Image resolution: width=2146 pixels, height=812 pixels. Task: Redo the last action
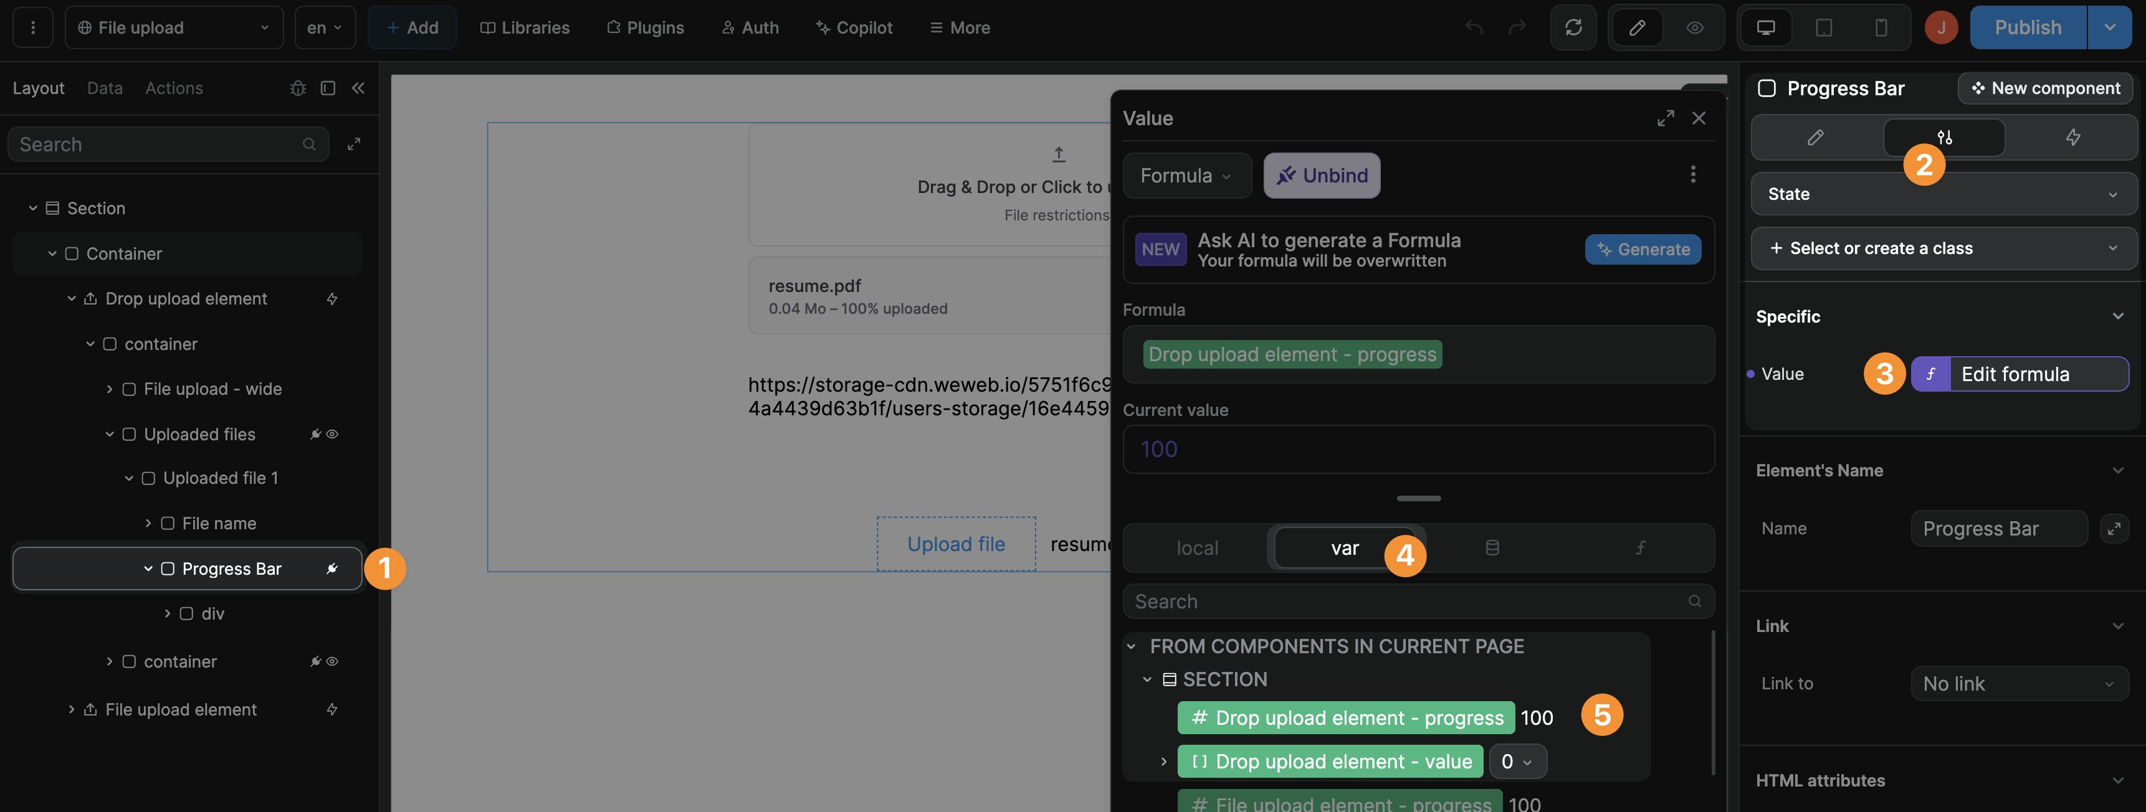tap(1517, 27)
